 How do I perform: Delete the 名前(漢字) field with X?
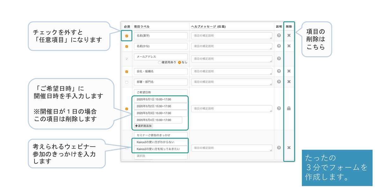(289, 36)
